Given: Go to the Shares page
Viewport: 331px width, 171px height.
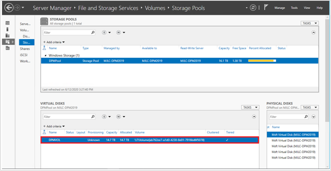Looking at the screenshot, I should (x=25, y=49).
